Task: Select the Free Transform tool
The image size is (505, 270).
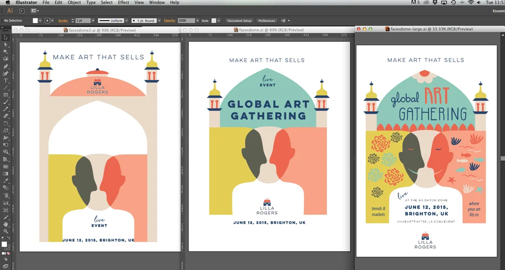Action: click(5, 145)
